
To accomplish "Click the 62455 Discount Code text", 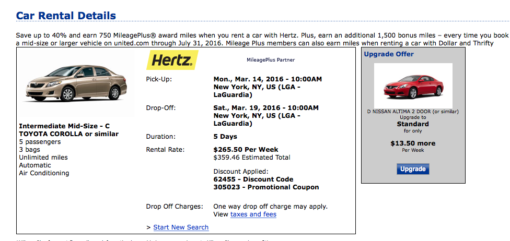I will coord(253,179).
